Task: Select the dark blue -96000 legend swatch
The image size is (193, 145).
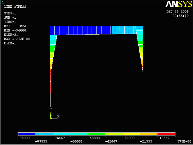Action: coord(27,134)
